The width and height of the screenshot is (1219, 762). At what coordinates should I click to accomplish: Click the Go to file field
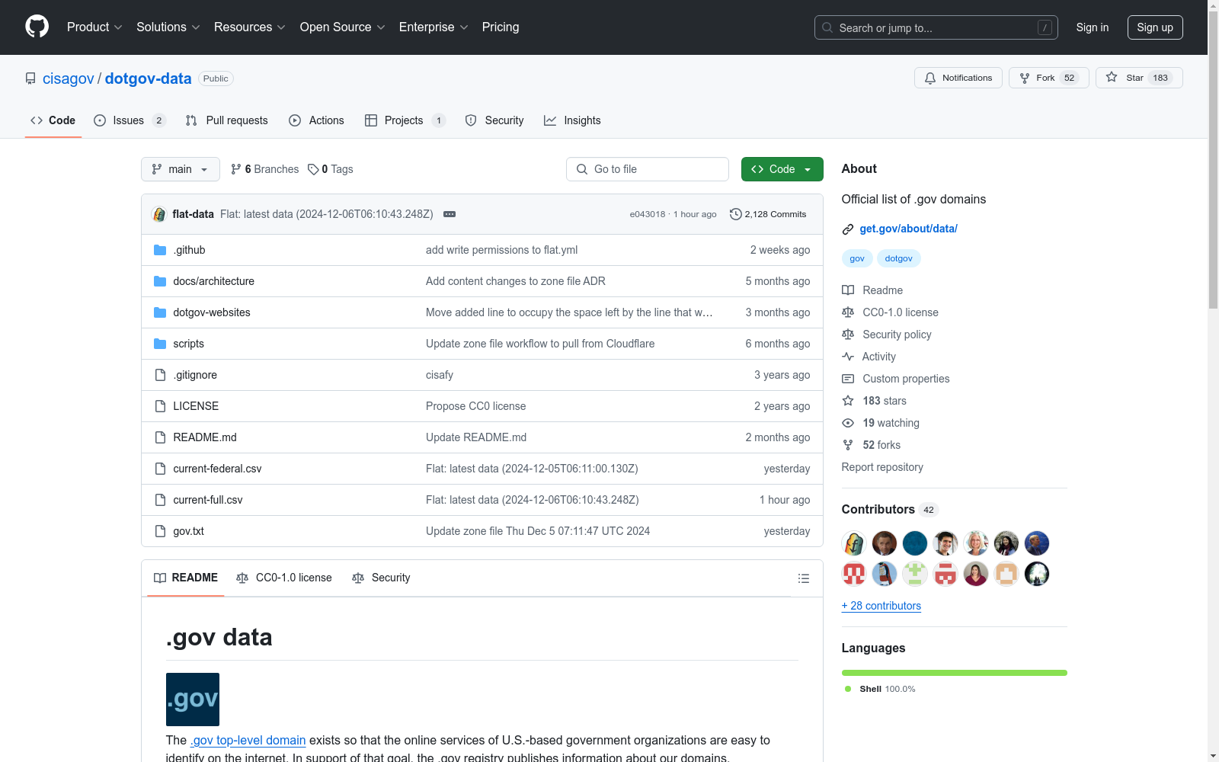click(648, 169)
